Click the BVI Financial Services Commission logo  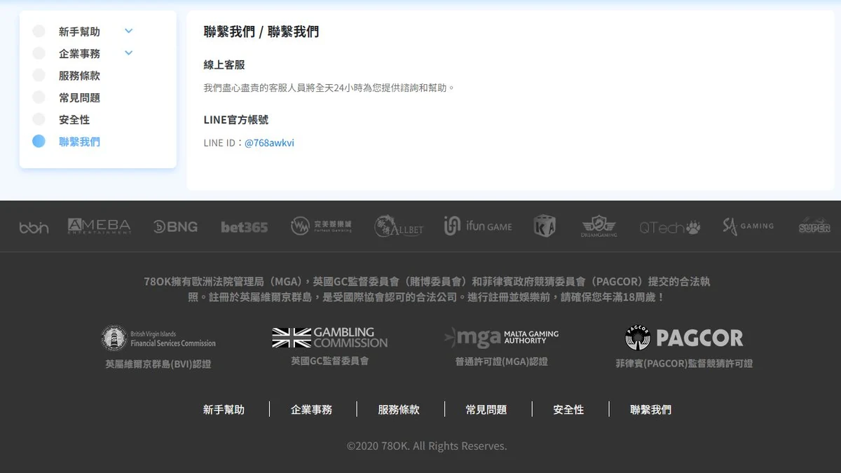click(158, 338)
